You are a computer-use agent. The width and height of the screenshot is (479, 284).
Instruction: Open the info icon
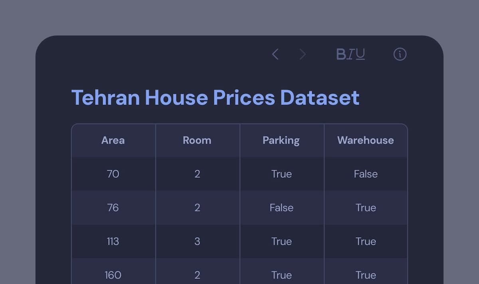tap(400, 54)
